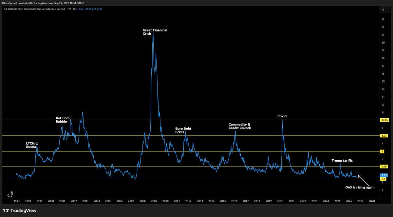
Task: Click the blue 2.93 current price label
Action: (384, 175)
